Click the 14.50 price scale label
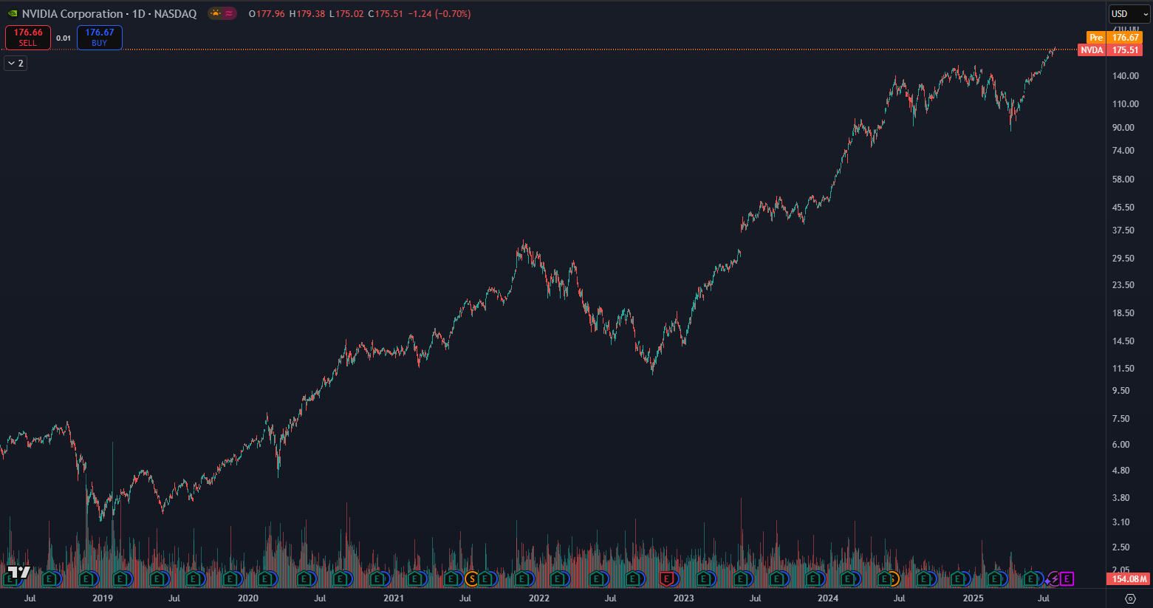Image resolution: width=1153 pixels, height=608 pixels. tap(1123, 341)
